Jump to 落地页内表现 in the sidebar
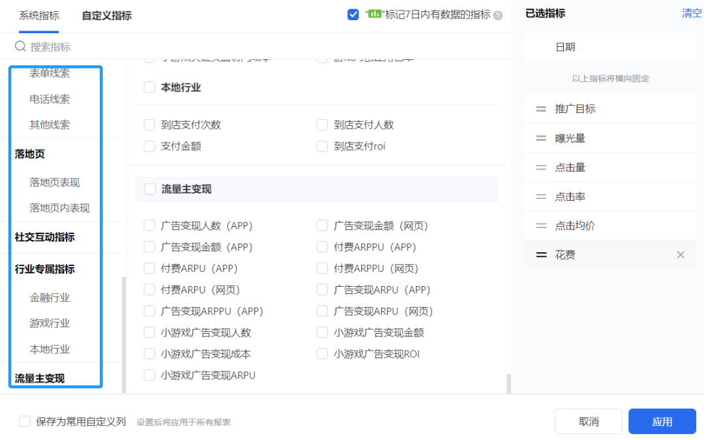This screenshot has height=440, width=704. tap(60, 208)
